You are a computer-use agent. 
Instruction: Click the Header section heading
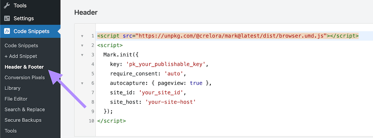pyautogui.click(x=86, y=12)
